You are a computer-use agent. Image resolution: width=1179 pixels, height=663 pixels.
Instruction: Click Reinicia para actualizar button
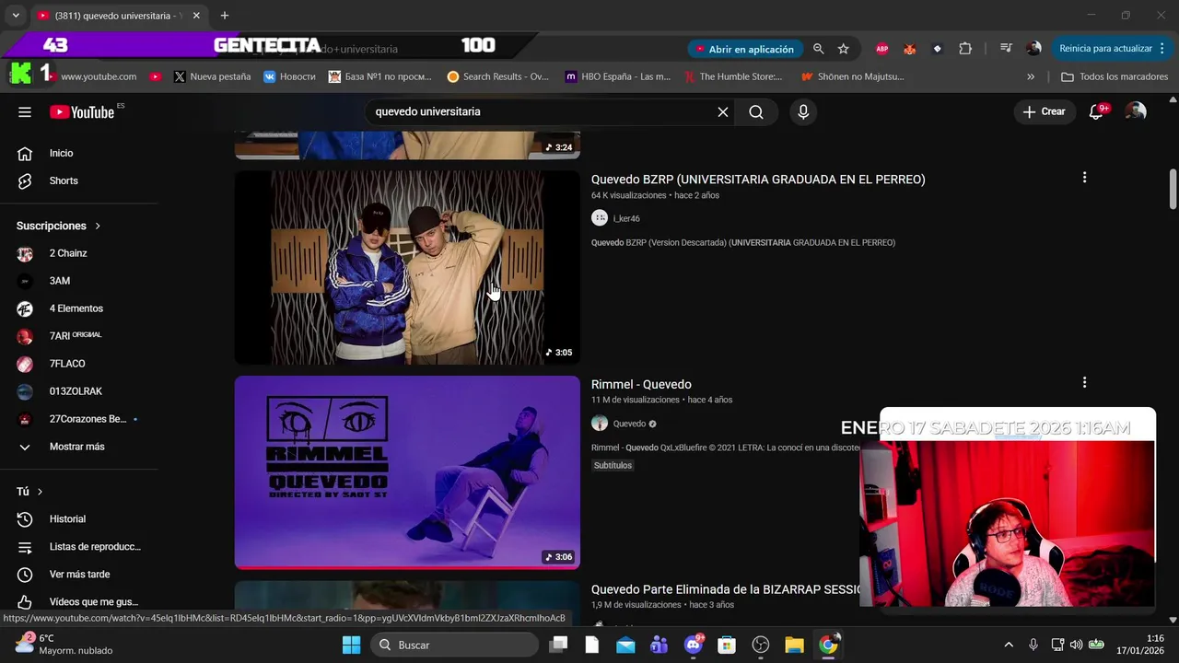tap(1111, 49)
